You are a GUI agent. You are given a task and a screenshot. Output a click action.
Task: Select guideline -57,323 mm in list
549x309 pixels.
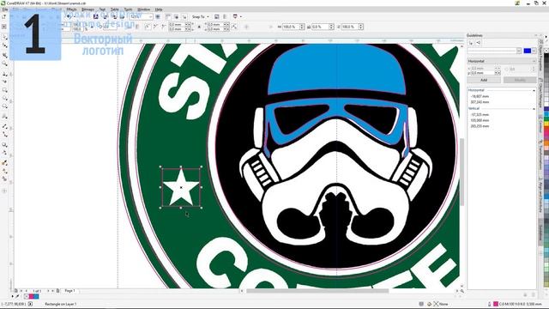480,114
